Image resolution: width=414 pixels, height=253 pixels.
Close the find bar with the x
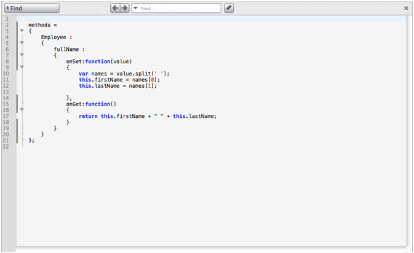406,8
